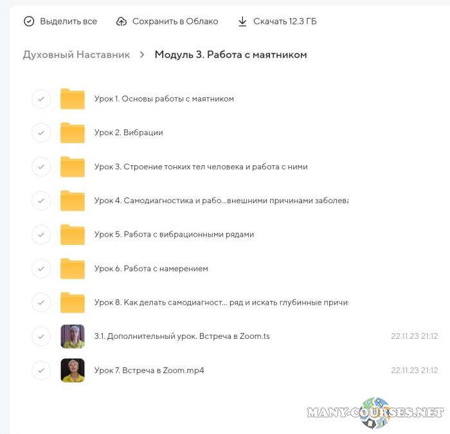450x434 pixels.
Task: Go back to Духовный Наставник folder
Action: click(x=76, y=55)
